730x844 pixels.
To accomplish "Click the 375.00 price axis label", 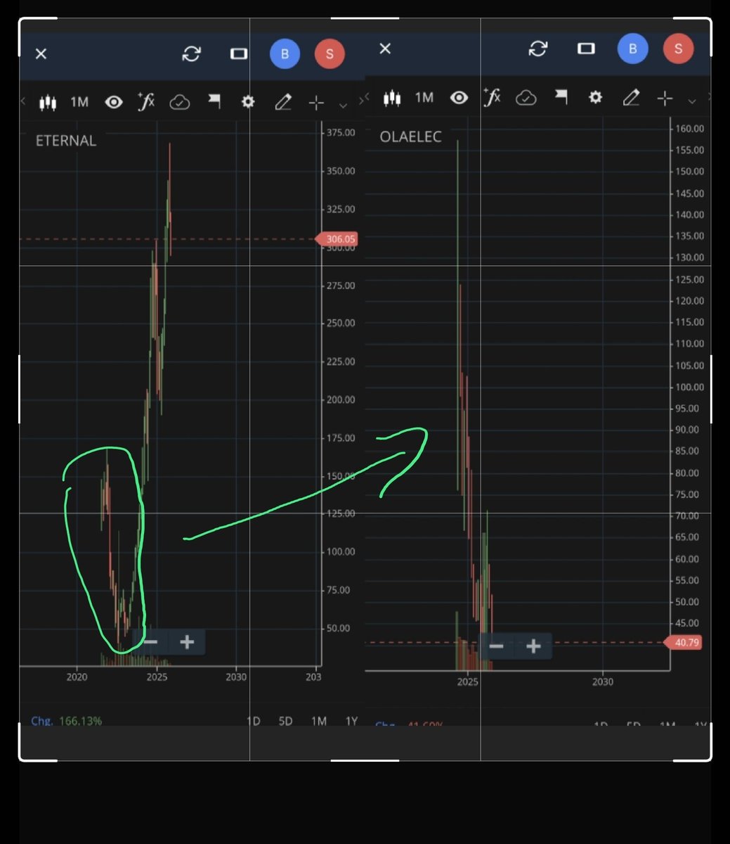I will (x=341, y=132).
